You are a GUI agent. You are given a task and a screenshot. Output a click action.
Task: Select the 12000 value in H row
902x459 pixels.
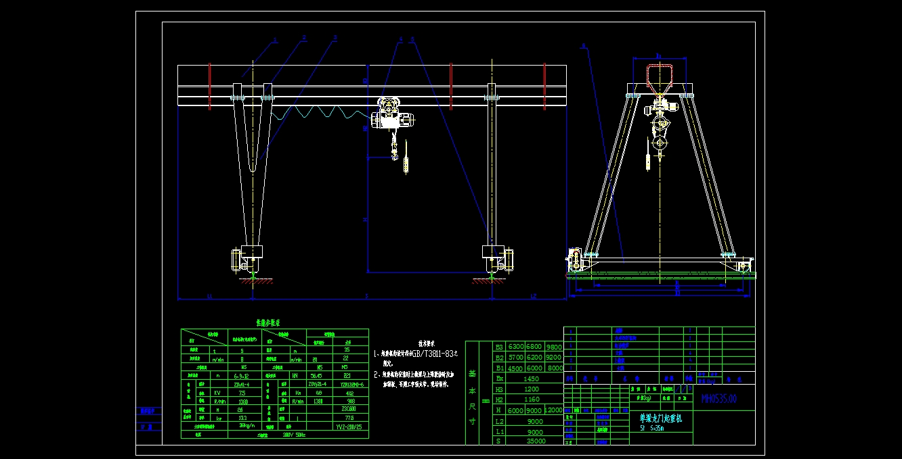pos(553,410)
